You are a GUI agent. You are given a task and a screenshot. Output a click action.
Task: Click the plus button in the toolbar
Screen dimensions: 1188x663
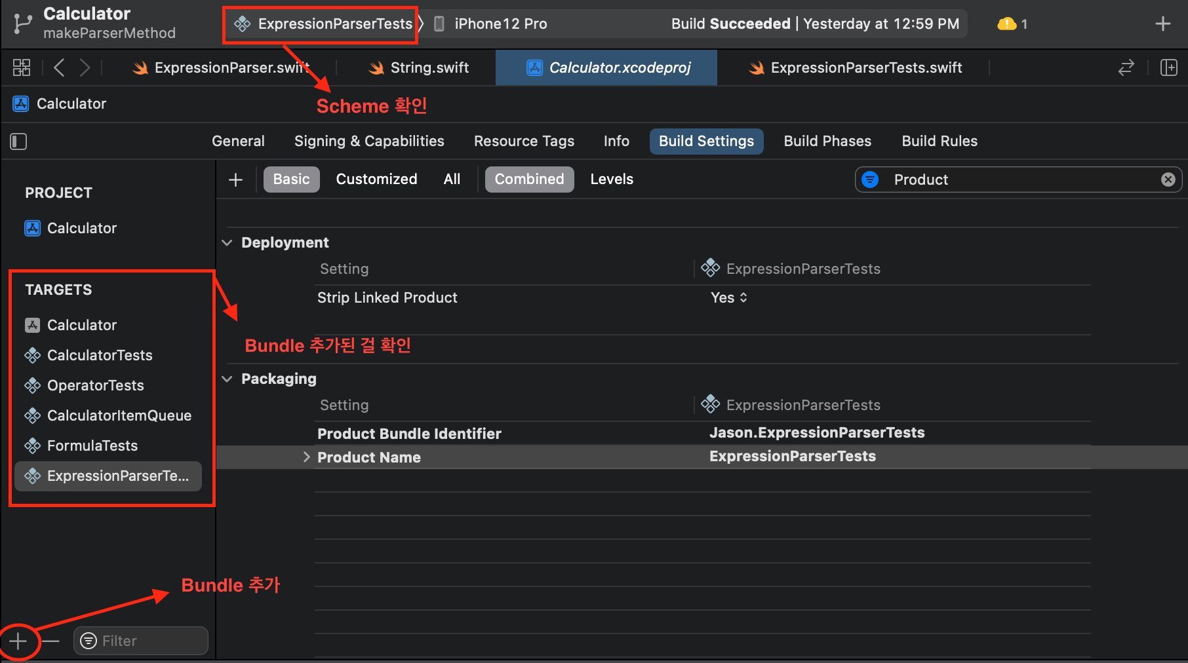click(1162, 24)
